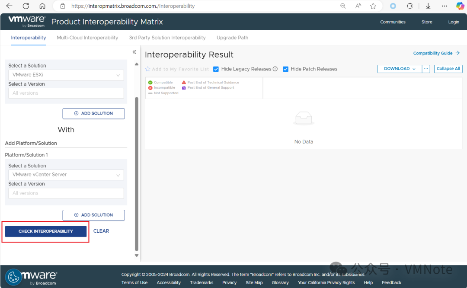Image resolution: width=467 pixels, height=288 pixels.
Task: Toggle Hide Patch Releases checkbox
Action: pyautogui.click(x=286, y=69)
